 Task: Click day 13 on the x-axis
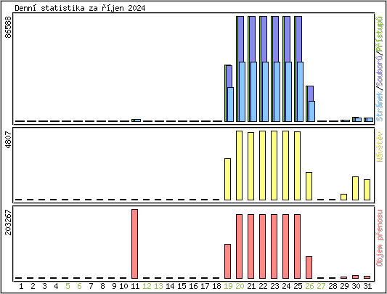pos(158,286)
